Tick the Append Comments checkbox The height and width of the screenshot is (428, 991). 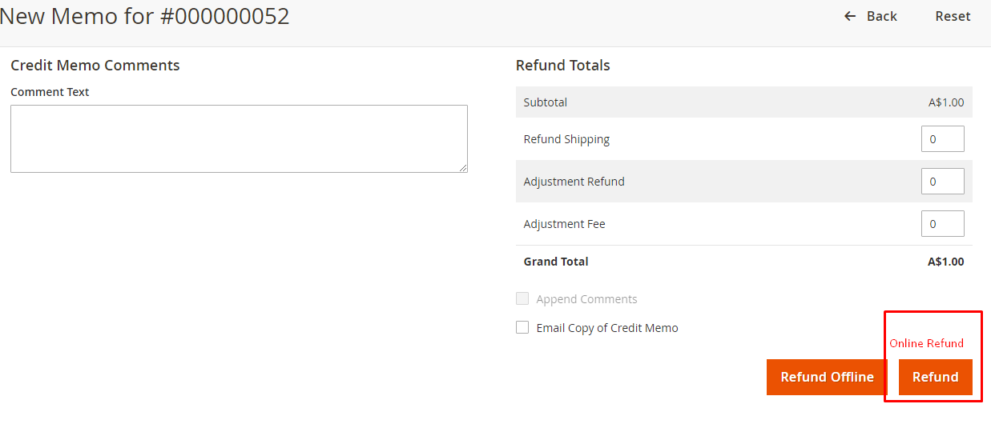tap(522, 298)
